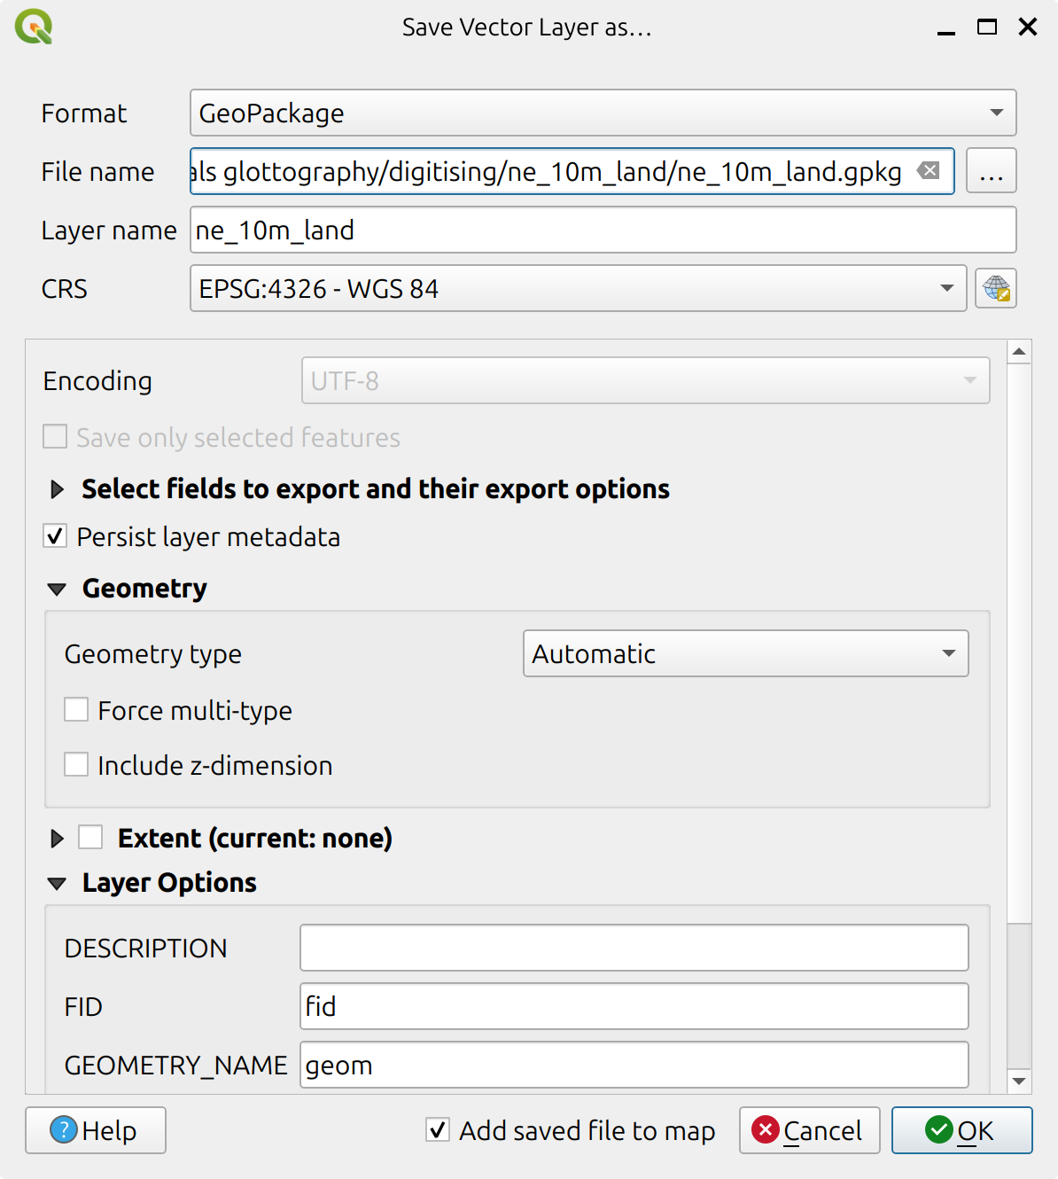The width and height of the screenshot is (1058, 1179).
Task: Clear the file name with the X icon
Action: [928, 171]
